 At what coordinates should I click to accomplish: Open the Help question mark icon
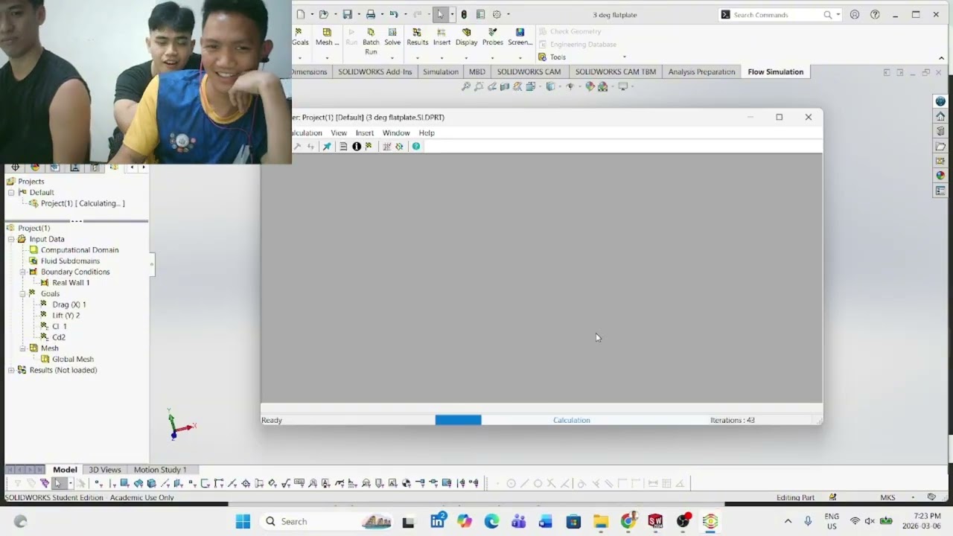[x=875, y=14]
